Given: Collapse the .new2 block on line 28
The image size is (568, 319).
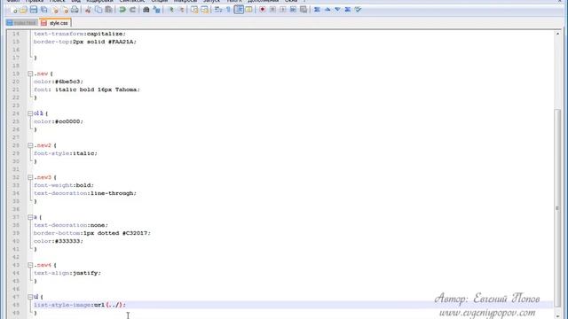Looking at the screenshot, I should click(x=30, y=145).
